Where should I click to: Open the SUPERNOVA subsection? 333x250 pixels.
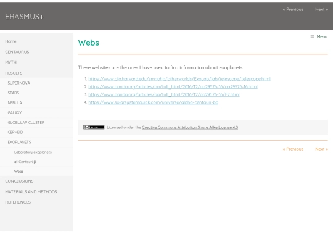point(19,83)
